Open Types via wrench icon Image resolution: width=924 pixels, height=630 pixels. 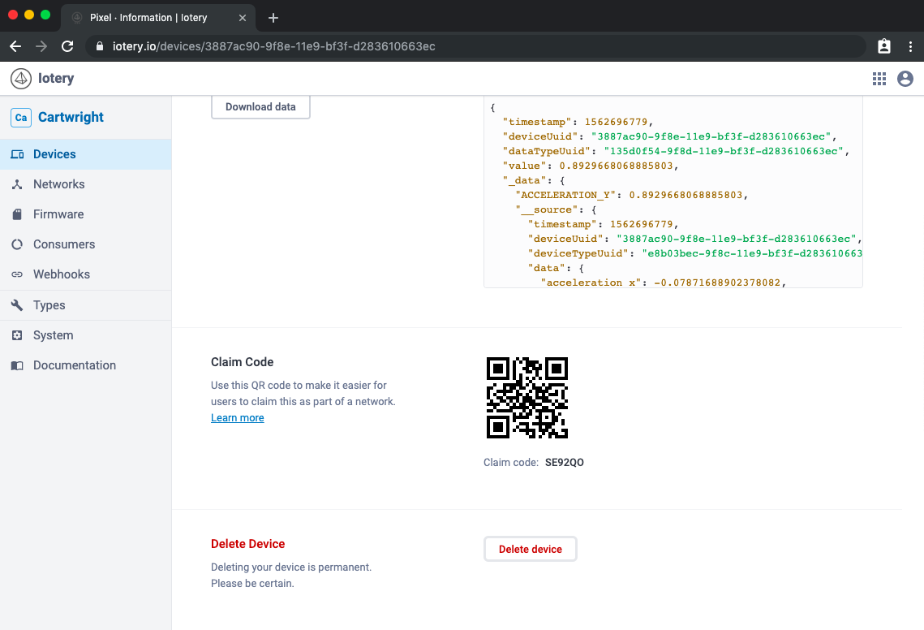17,305
